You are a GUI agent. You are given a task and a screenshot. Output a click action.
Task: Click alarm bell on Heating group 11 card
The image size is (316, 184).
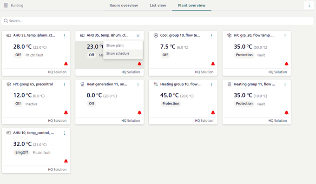pos(286,112)
